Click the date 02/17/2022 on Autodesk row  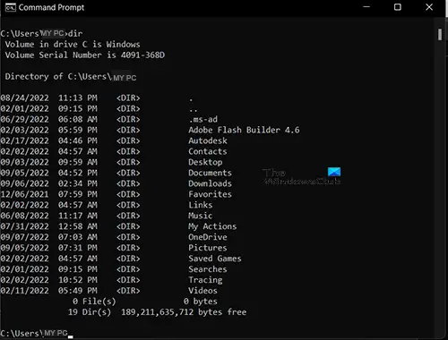tap(24, 140)
